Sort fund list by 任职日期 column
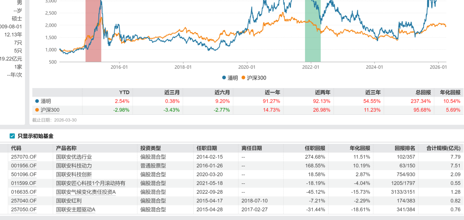 coord(207,148)
